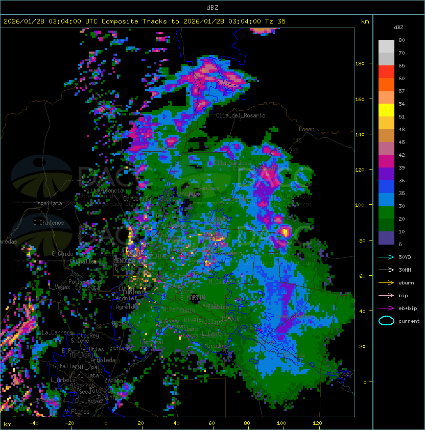Click the 'Capdevila' place label on map
Image resolution: width=425 pixels, height=430 pixels.
pyautogui.click(x=137, y=198)
